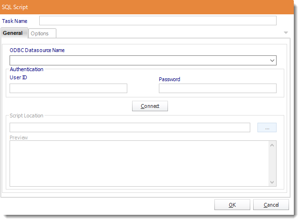Confirm with the OK button

[x=232, y=205]
